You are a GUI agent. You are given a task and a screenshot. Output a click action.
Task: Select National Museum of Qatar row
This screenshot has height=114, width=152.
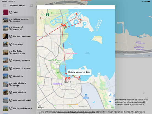pyautogui.click(x=18, y=20)
